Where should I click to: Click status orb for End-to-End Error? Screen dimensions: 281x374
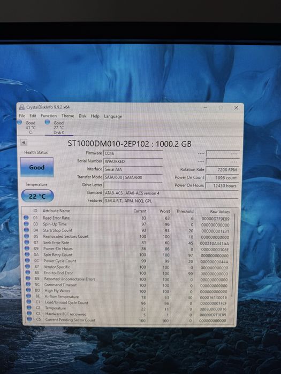28,272
